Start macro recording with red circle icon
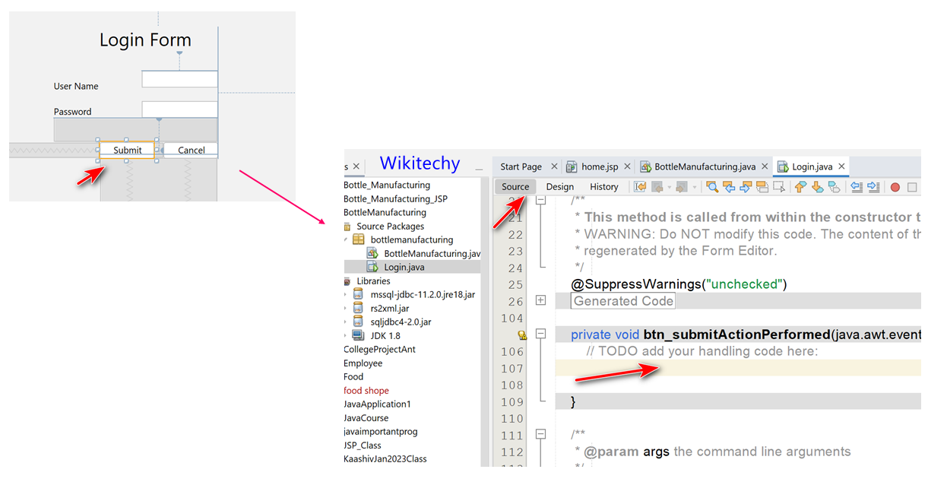The height and width of the screenshot is (482, 928). click(x=894, y=186)
